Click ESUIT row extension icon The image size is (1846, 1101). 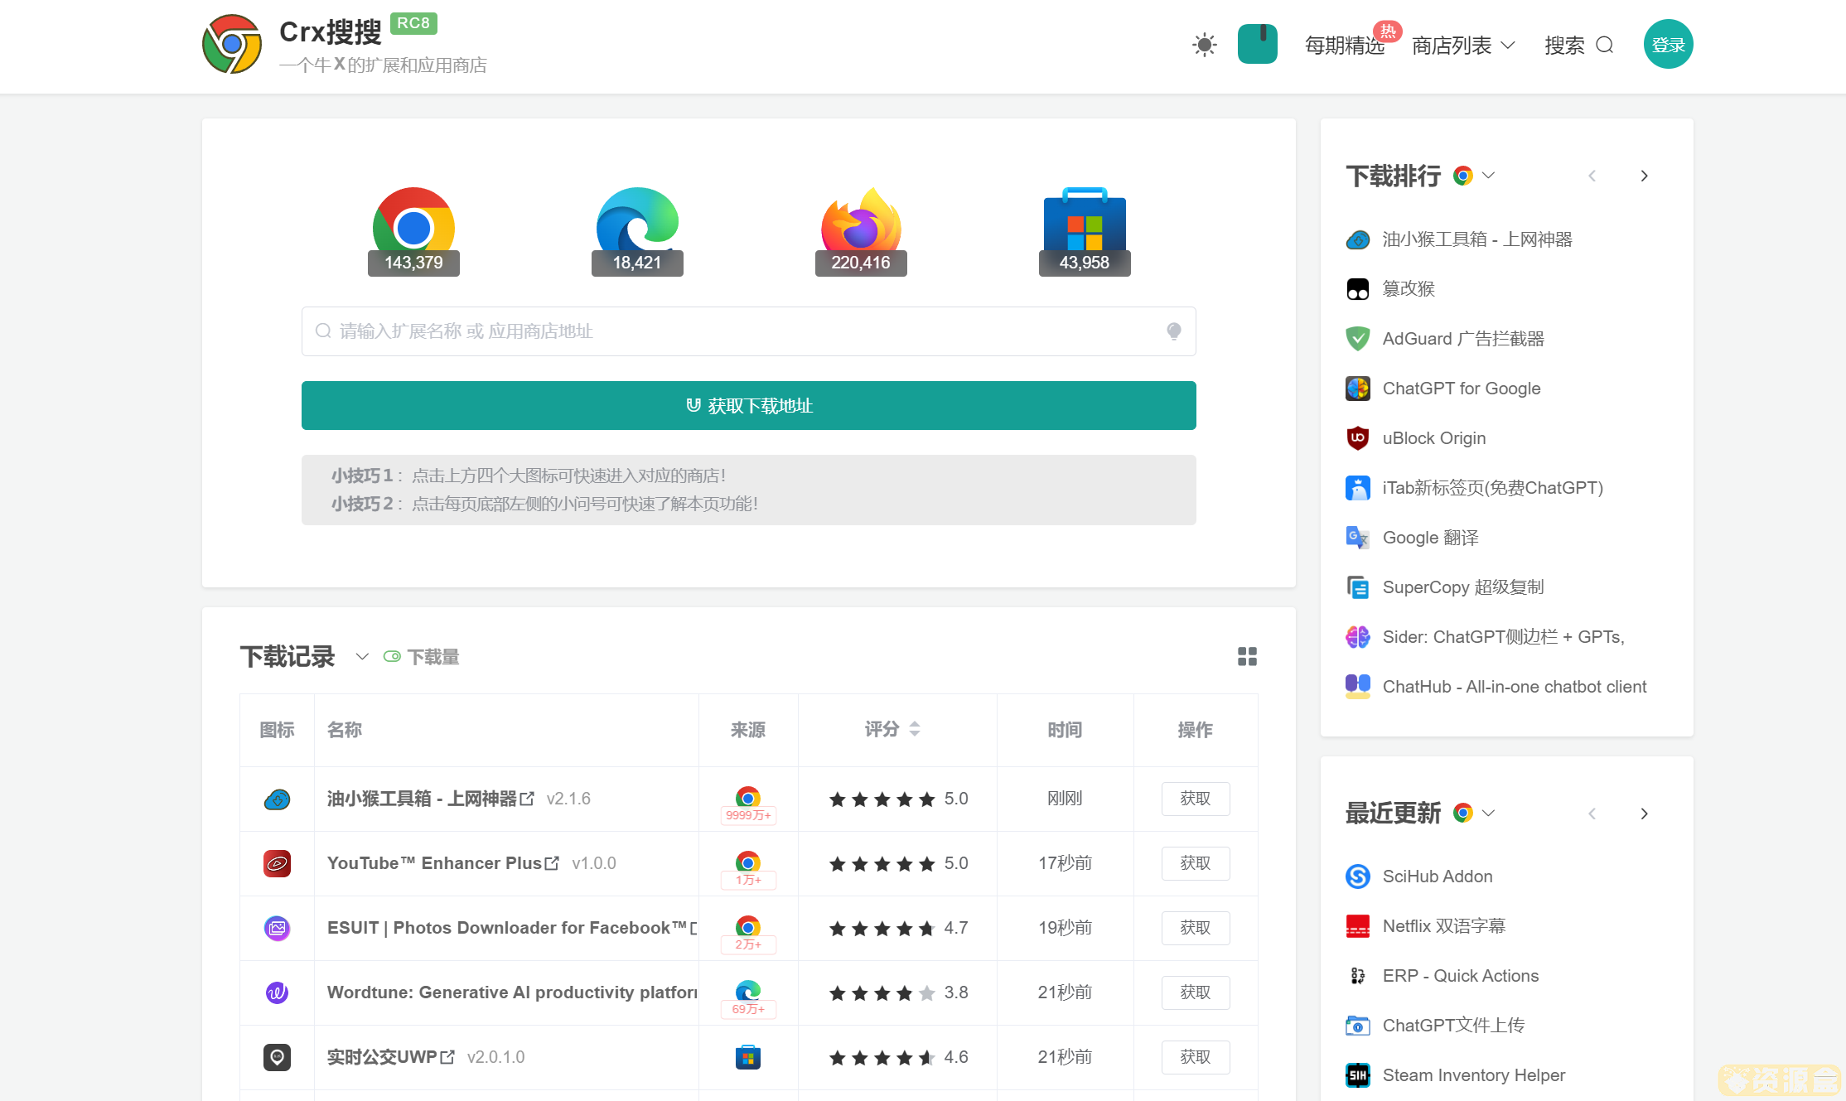point(277,928)
